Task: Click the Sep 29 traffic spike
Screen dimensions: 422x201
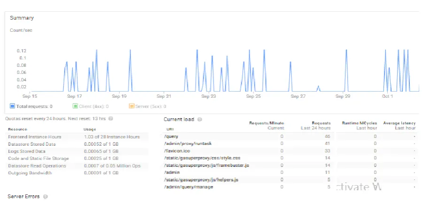Action: click(346, 70)
